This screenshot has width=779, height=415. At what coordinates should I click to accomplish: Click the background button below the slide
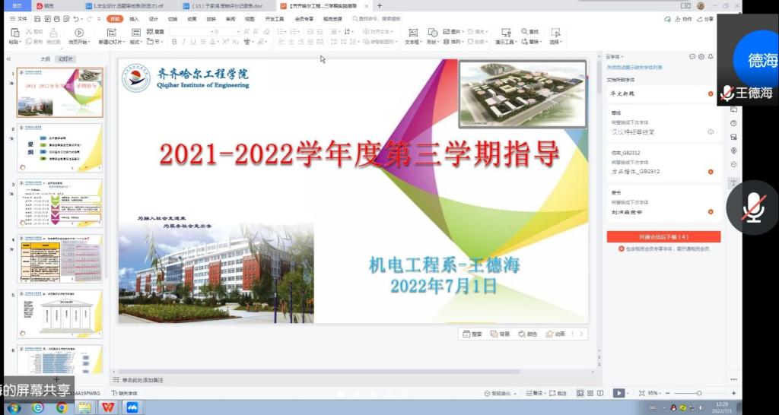click(x=501, y=334)
